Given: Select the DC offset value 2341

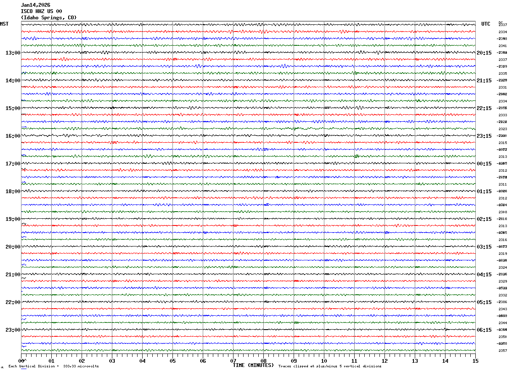Looking at the screenshot, I should 502,46.
